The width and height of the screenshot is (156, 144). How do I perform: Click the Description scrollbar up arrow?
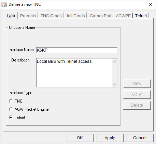(x=115, y=62)
